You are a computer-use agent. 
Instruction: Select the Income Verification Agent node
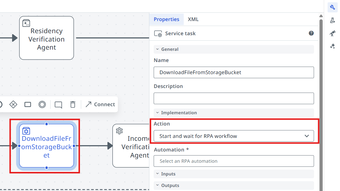(131, 146)
